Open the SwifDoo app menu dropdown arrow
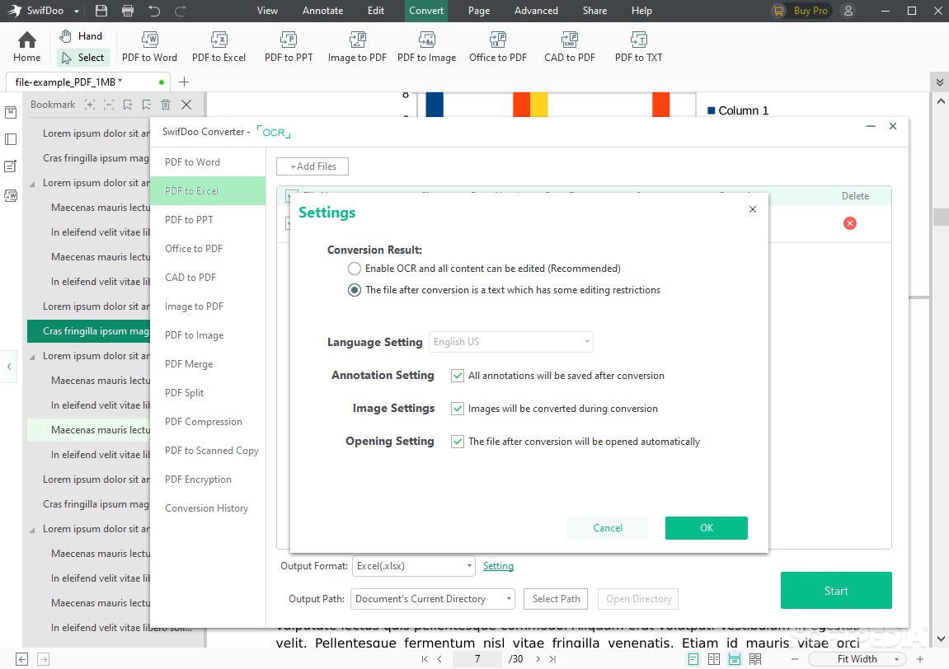Viewport: 949px width, 669px height. 76,12
